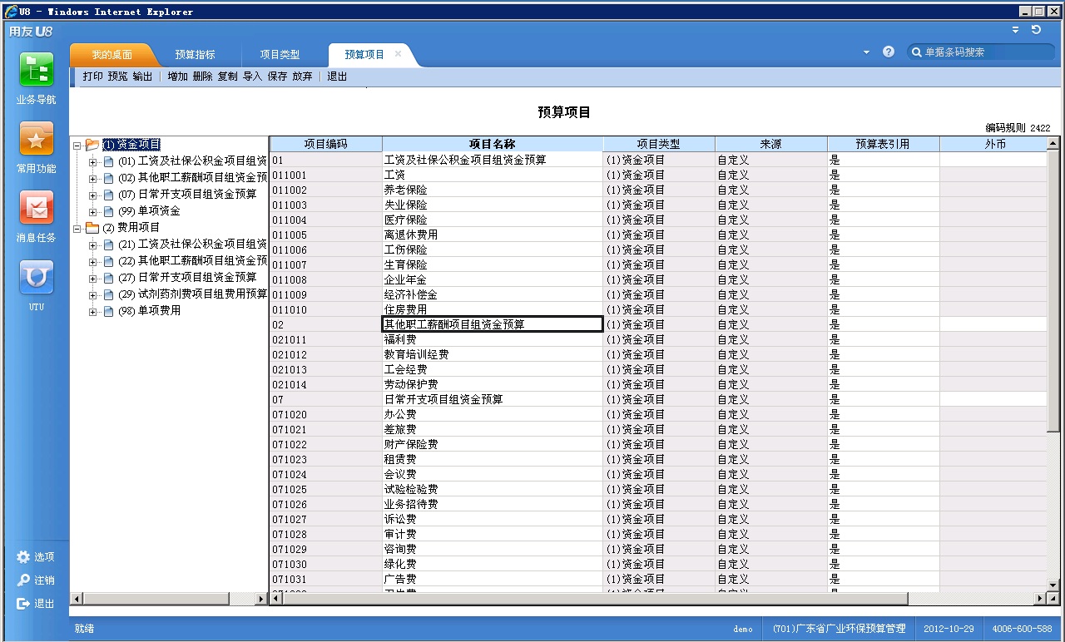Click the cell with code 021013

coord(326,369)
